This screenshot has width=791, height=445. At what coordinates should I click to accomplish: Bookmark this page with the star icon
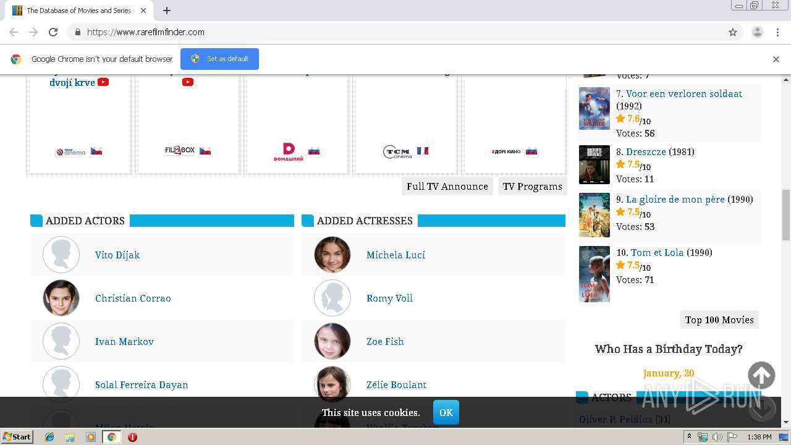click(733, 32)
